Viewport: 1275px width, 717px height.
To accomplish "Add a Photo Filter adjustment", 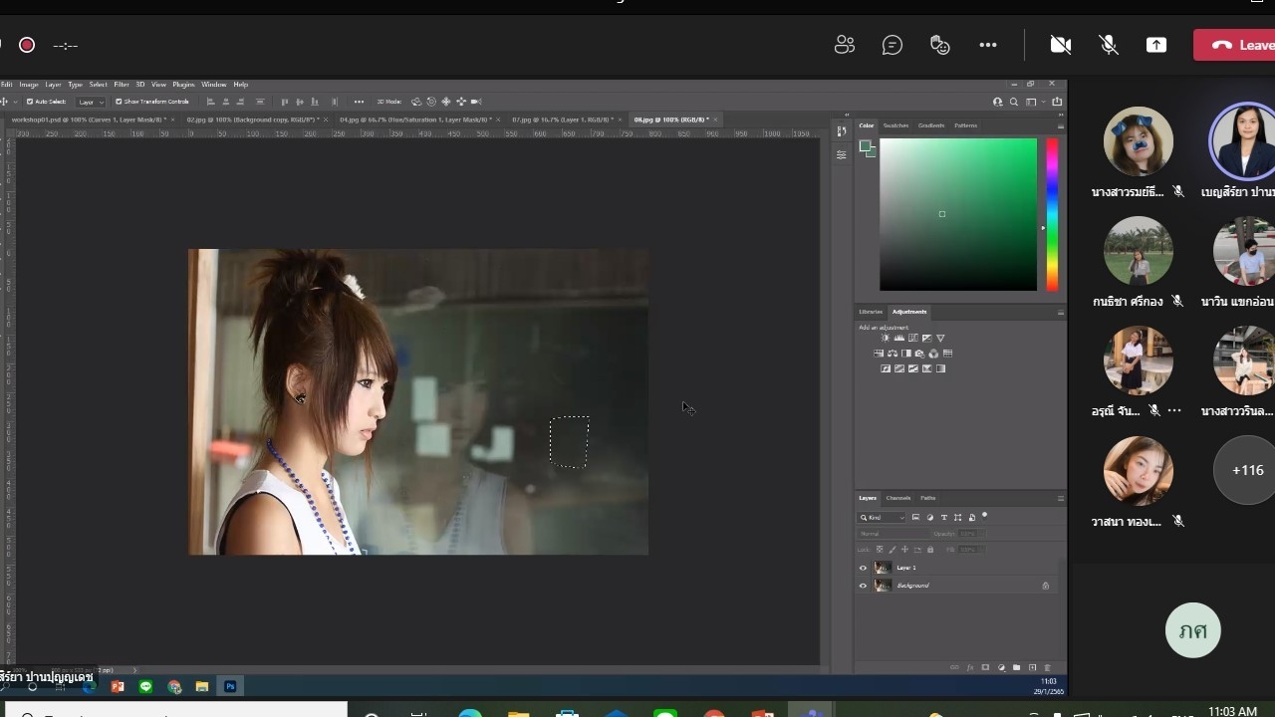I will [919, 354].
